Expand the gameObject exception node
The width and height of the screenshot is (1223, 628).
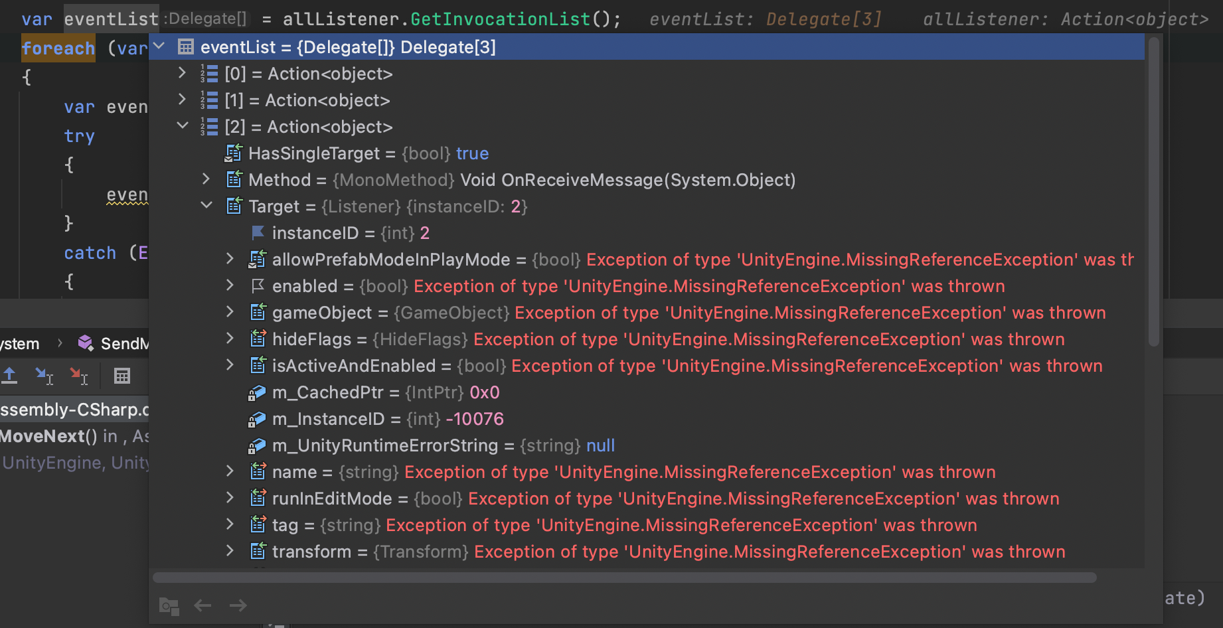(230, 312)
